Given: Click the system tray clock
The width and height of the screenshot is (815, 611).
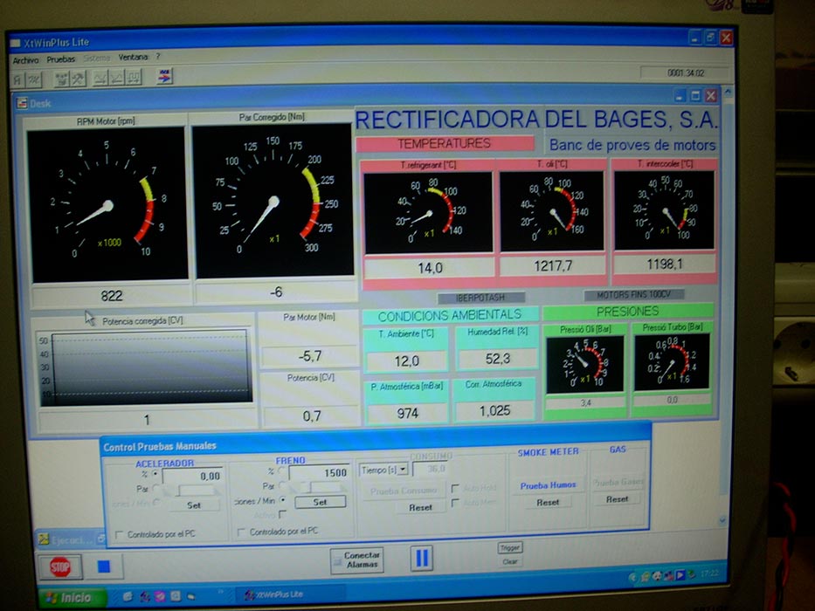Looking at the screenshot, I should [x=709, y=573].
